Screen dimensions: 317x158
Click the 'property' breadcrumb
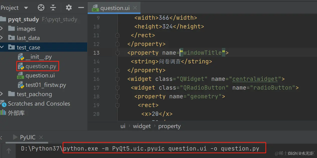[x=170, y=126]
